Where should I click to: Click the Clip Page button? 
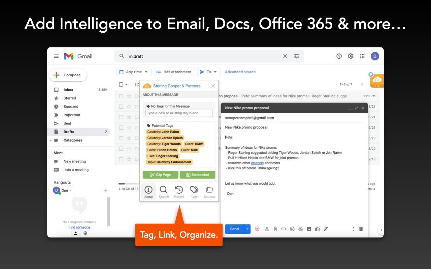[x=161, y=175]
